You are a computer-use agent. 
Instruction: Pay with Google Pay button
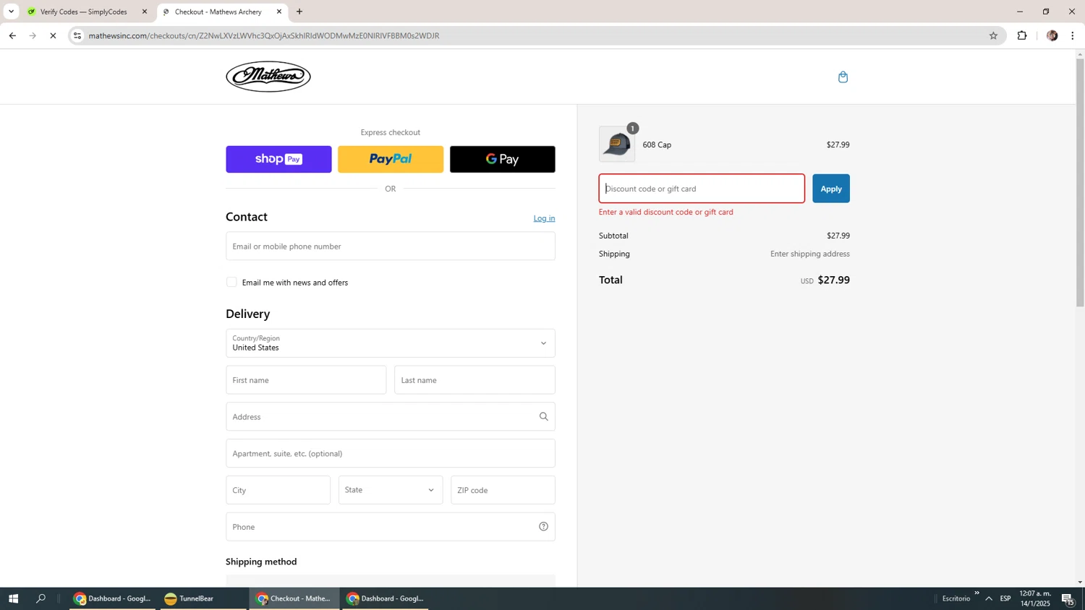503,159
